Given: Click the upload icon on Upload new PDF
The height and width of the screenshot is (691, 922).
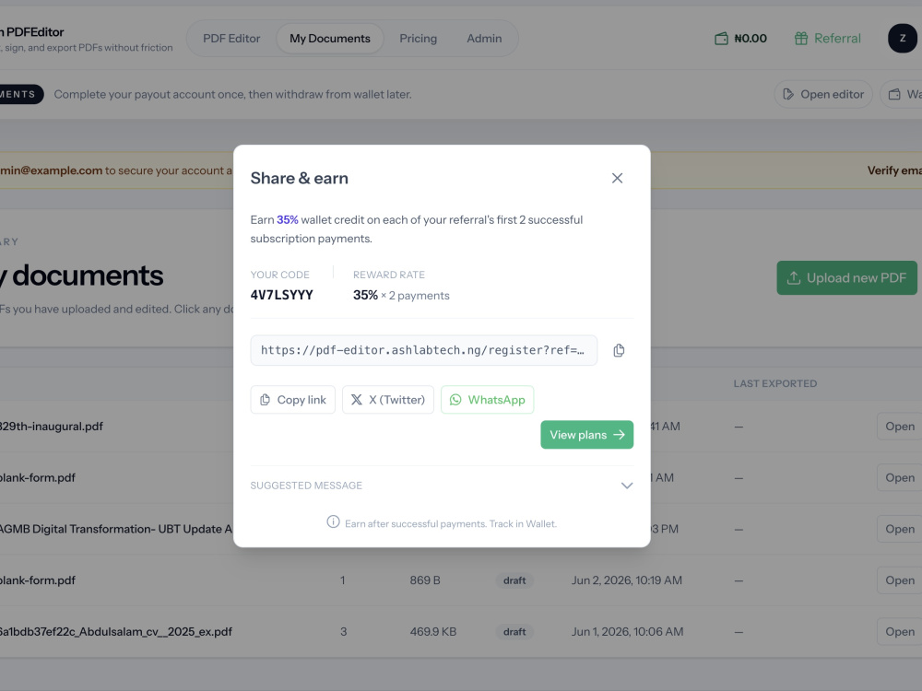Looking at the screenshot, I should pos(794,278).
